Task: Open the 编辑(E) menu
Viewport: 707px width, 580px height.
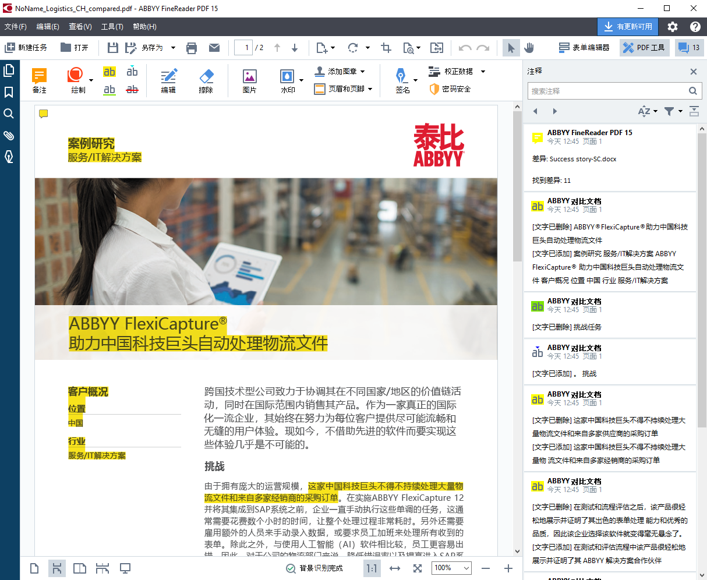Action: [x=48, y=27]
